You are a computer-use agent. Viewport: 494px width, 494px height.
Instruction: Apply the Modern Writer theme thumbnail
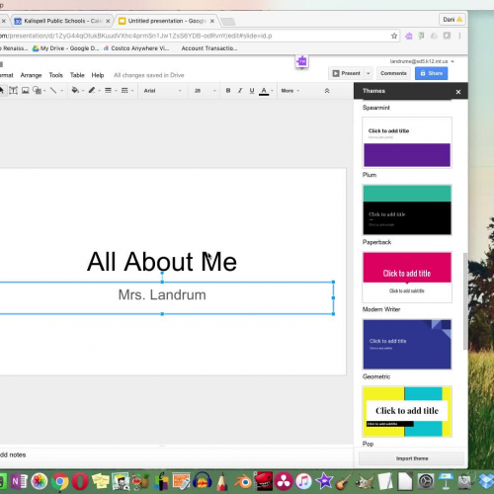coord(407,278)
